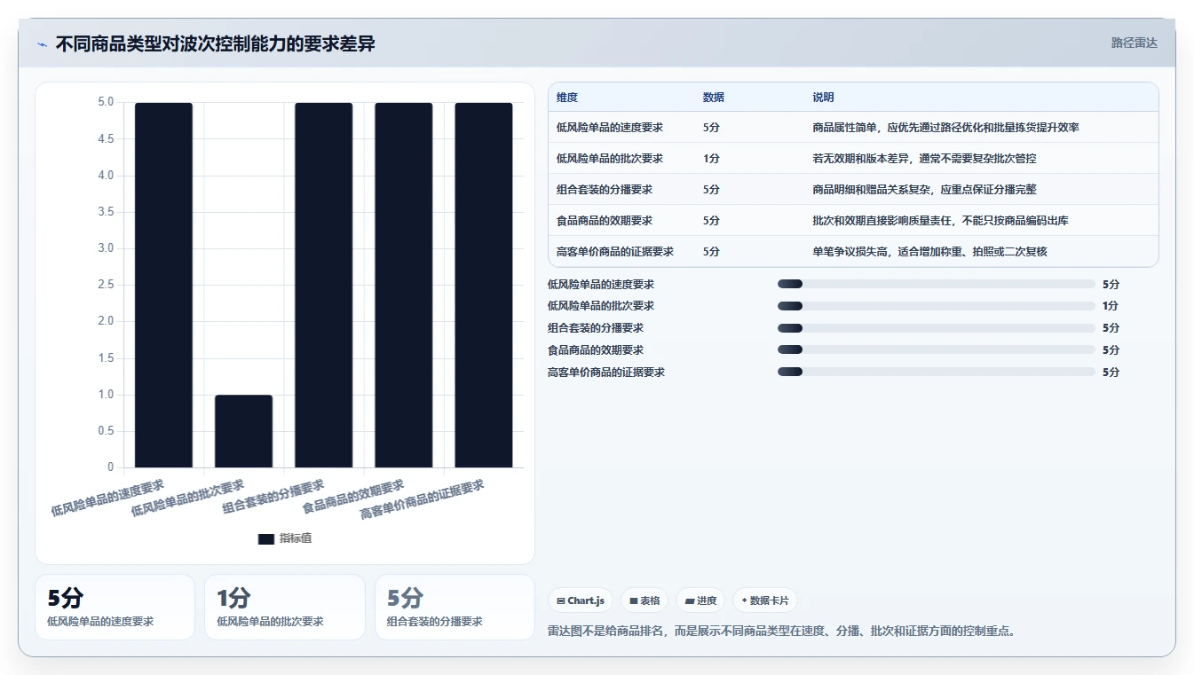Click description 商品属性简单，应优先通过路径优化

point(945,128)
